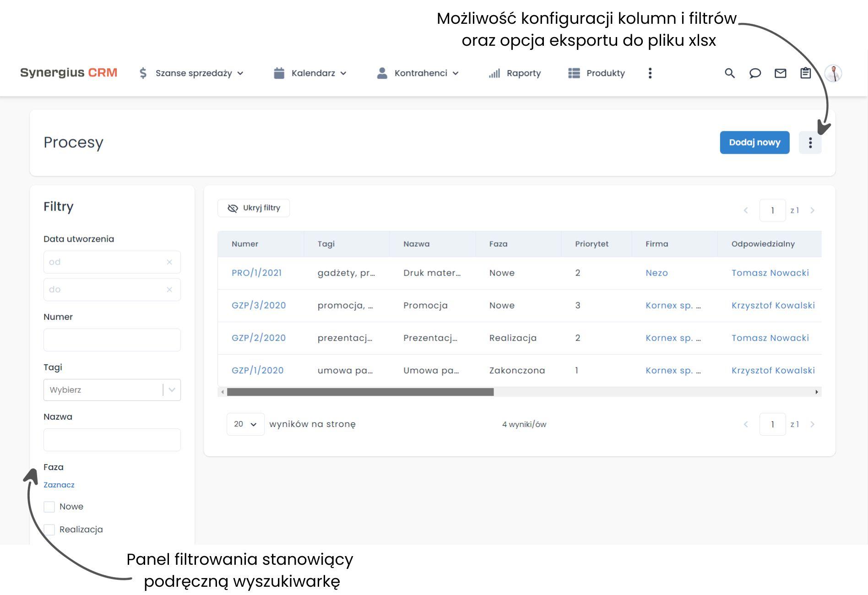Click the Numer filter input field

112,340
